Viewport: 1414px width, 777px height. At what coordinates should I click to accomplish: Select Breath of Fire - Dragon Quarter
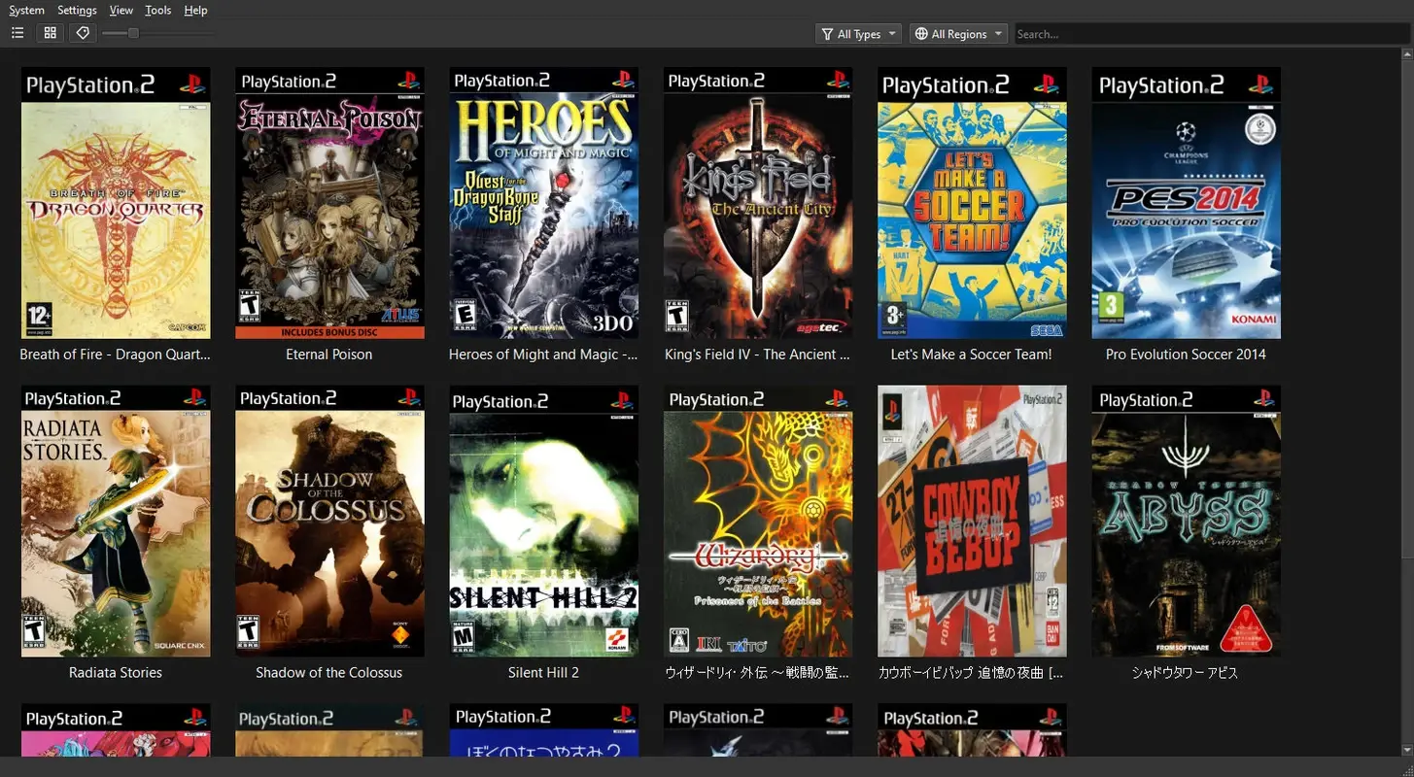[116, 203]
